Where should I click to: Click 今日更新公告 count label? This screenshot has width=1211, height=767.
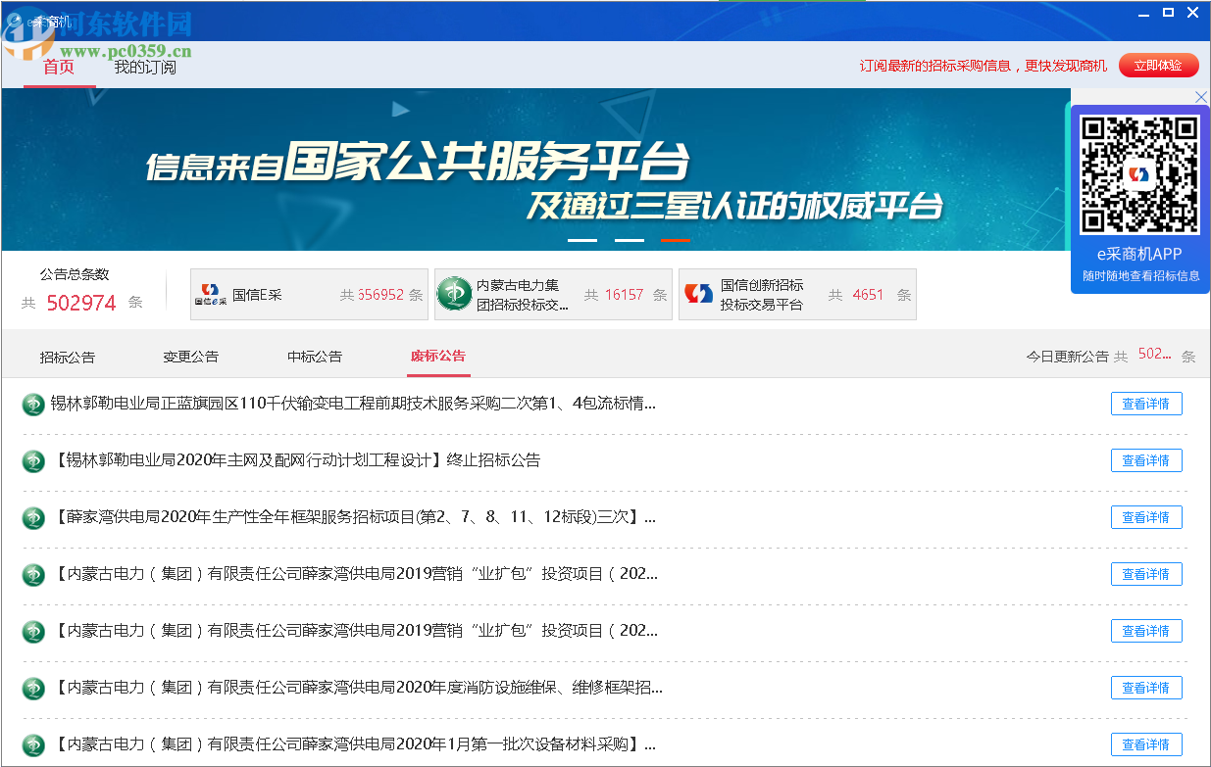1067,357
